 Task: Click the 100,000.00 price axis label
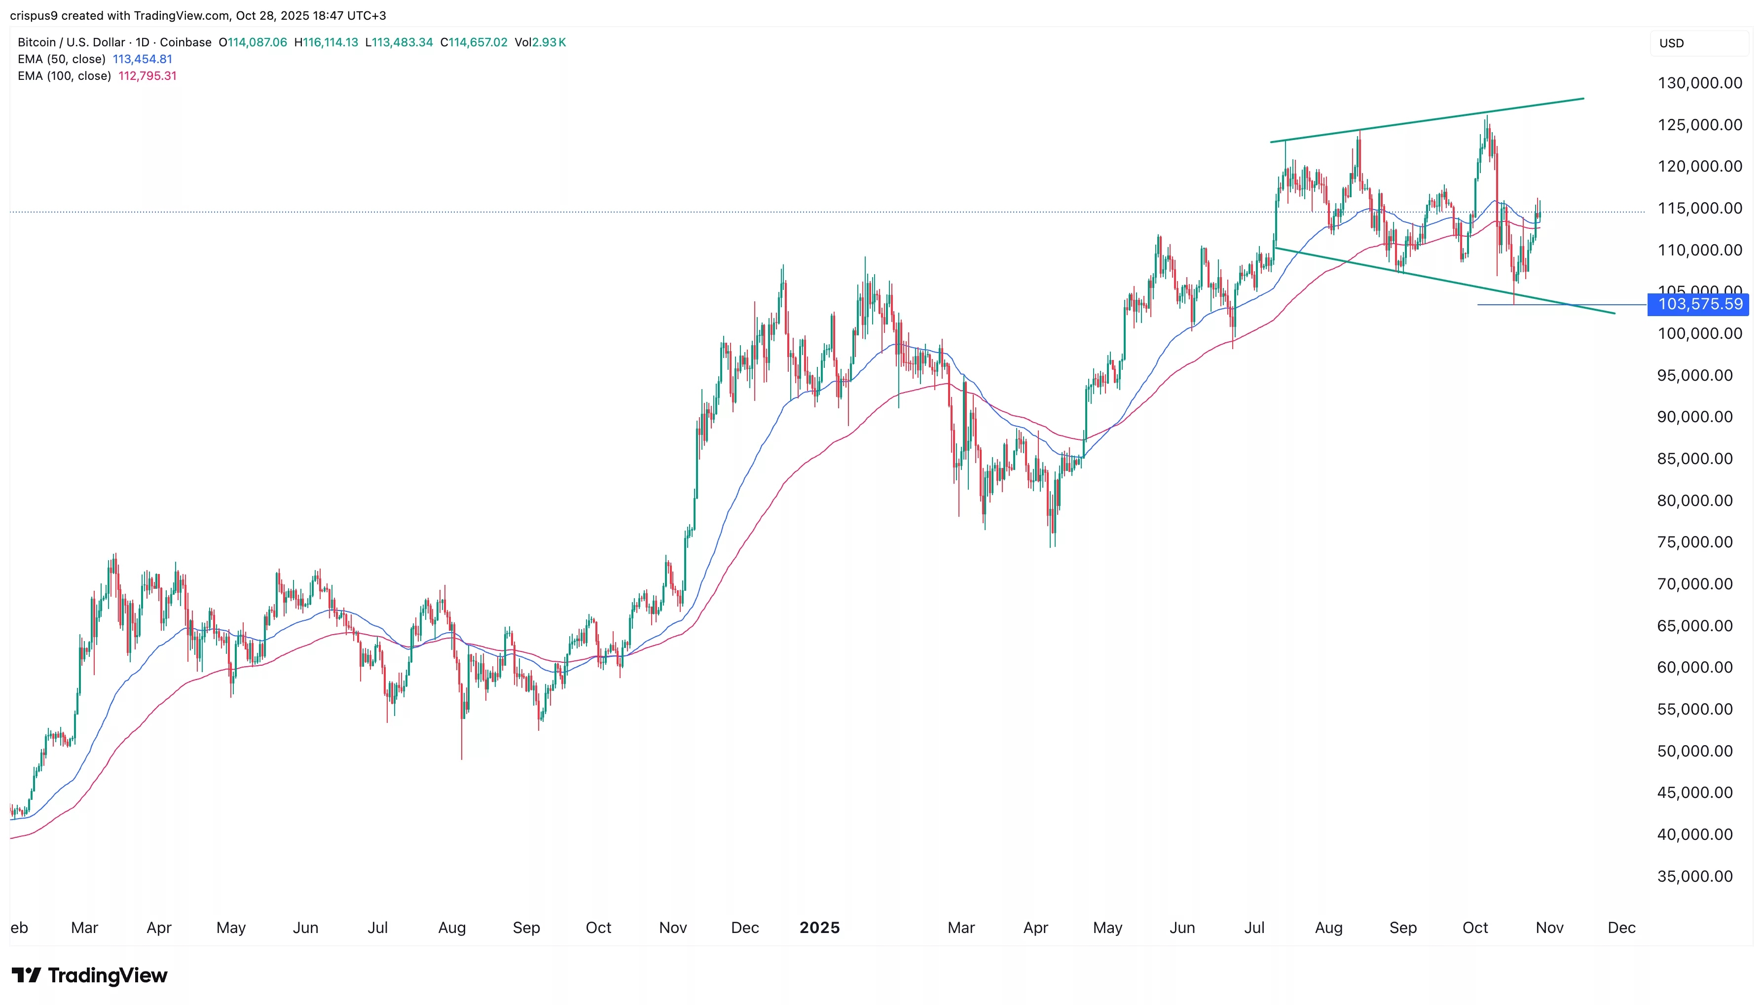[1699, 333]
